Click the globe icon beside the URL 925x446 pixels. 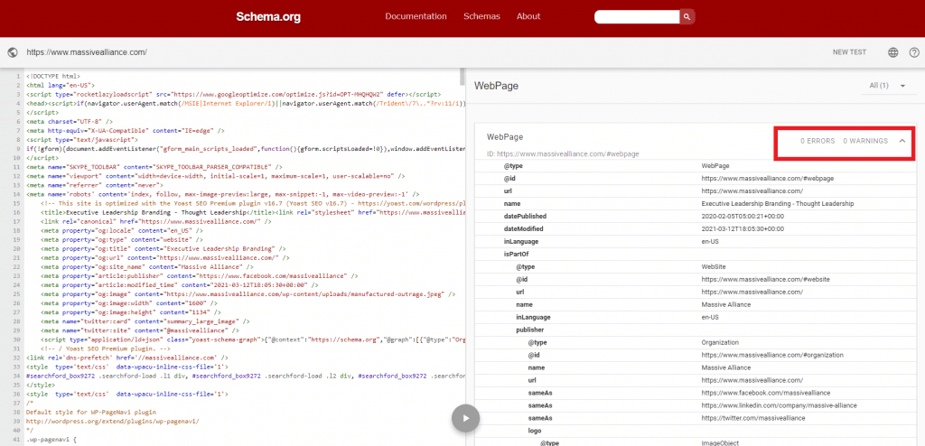pyautogui.click(x=13, y=52)
